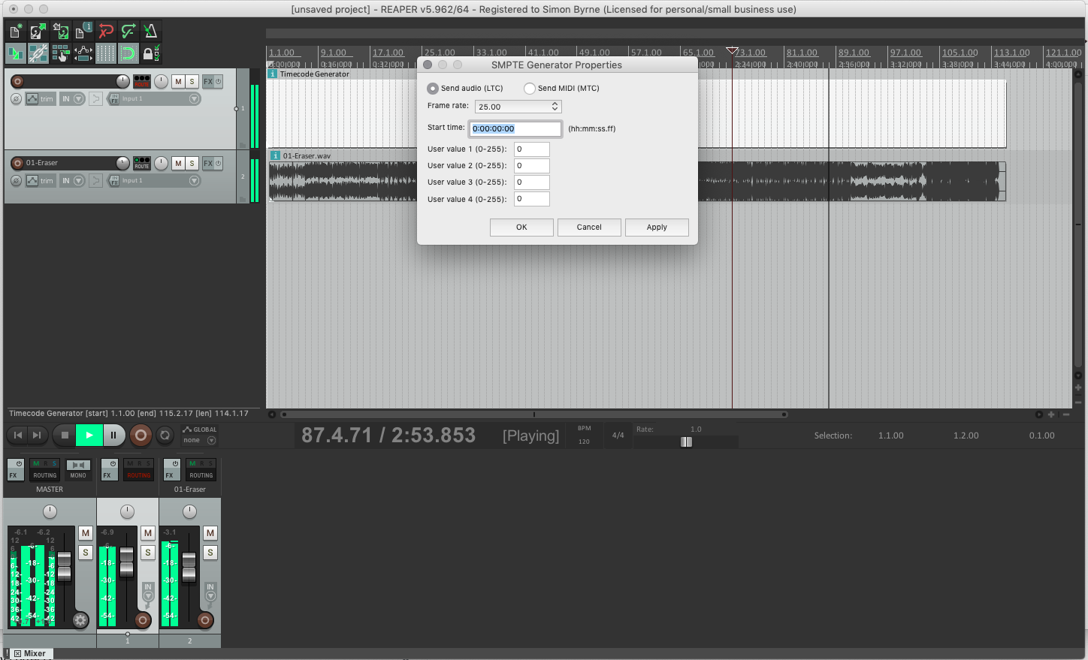Image resolution: width=1088 pixels, height=660 pixels.
Task: Open IN dropdown on mixer channel 1
Action: coord(148,591)
